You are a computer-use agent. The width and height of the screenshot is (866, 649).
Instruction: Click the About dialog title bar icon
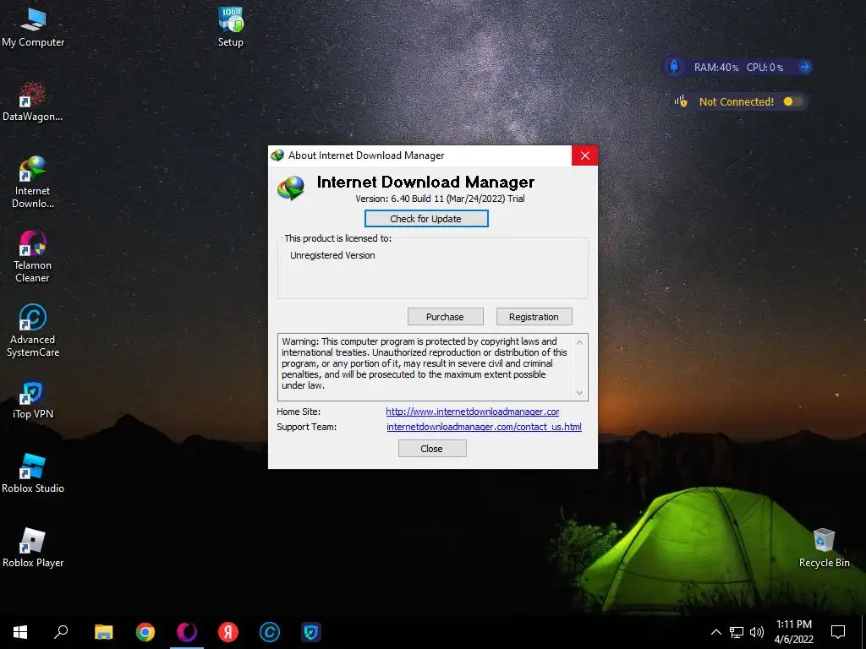click(x=277, y=155)
